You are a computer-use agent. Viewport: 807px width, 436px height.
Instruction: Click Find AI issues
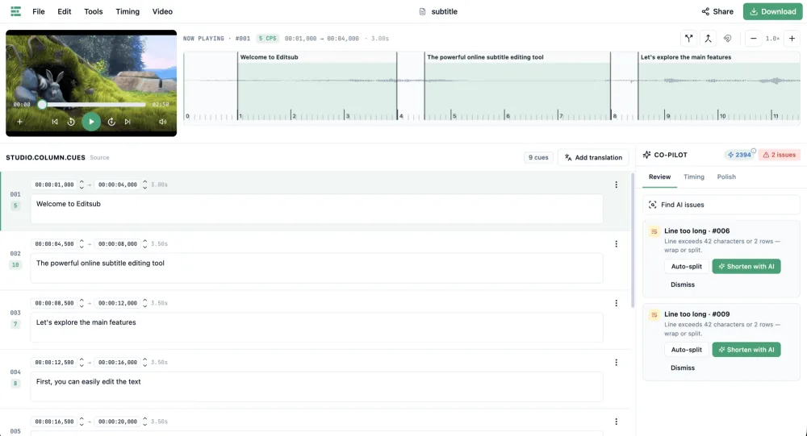click(x=721, y=205)
